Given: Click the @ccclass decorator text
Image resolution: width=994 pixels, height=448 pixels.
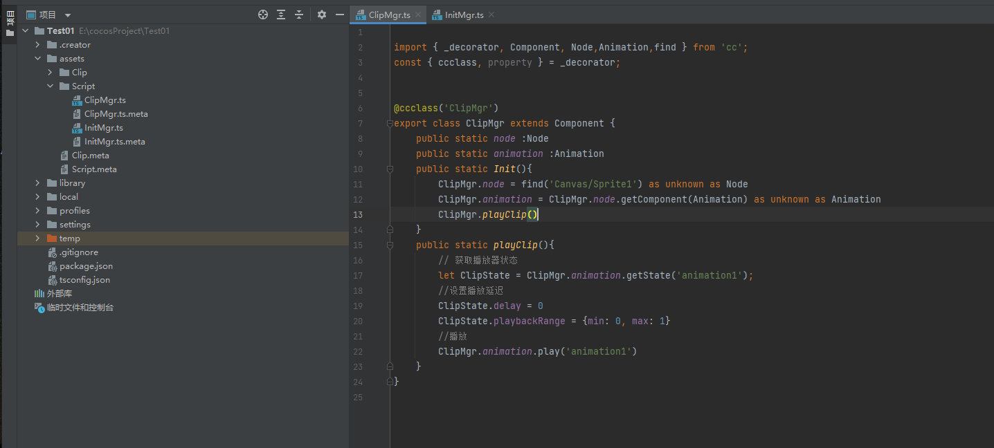Looking at the screenshot, I should (x=416, y=108).
